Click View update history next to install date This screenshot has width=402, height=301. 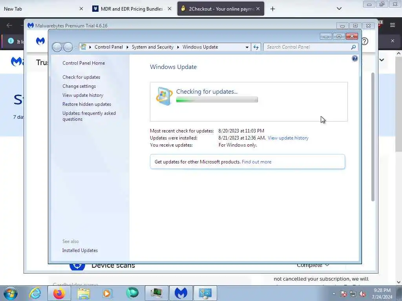coord(288,138)
